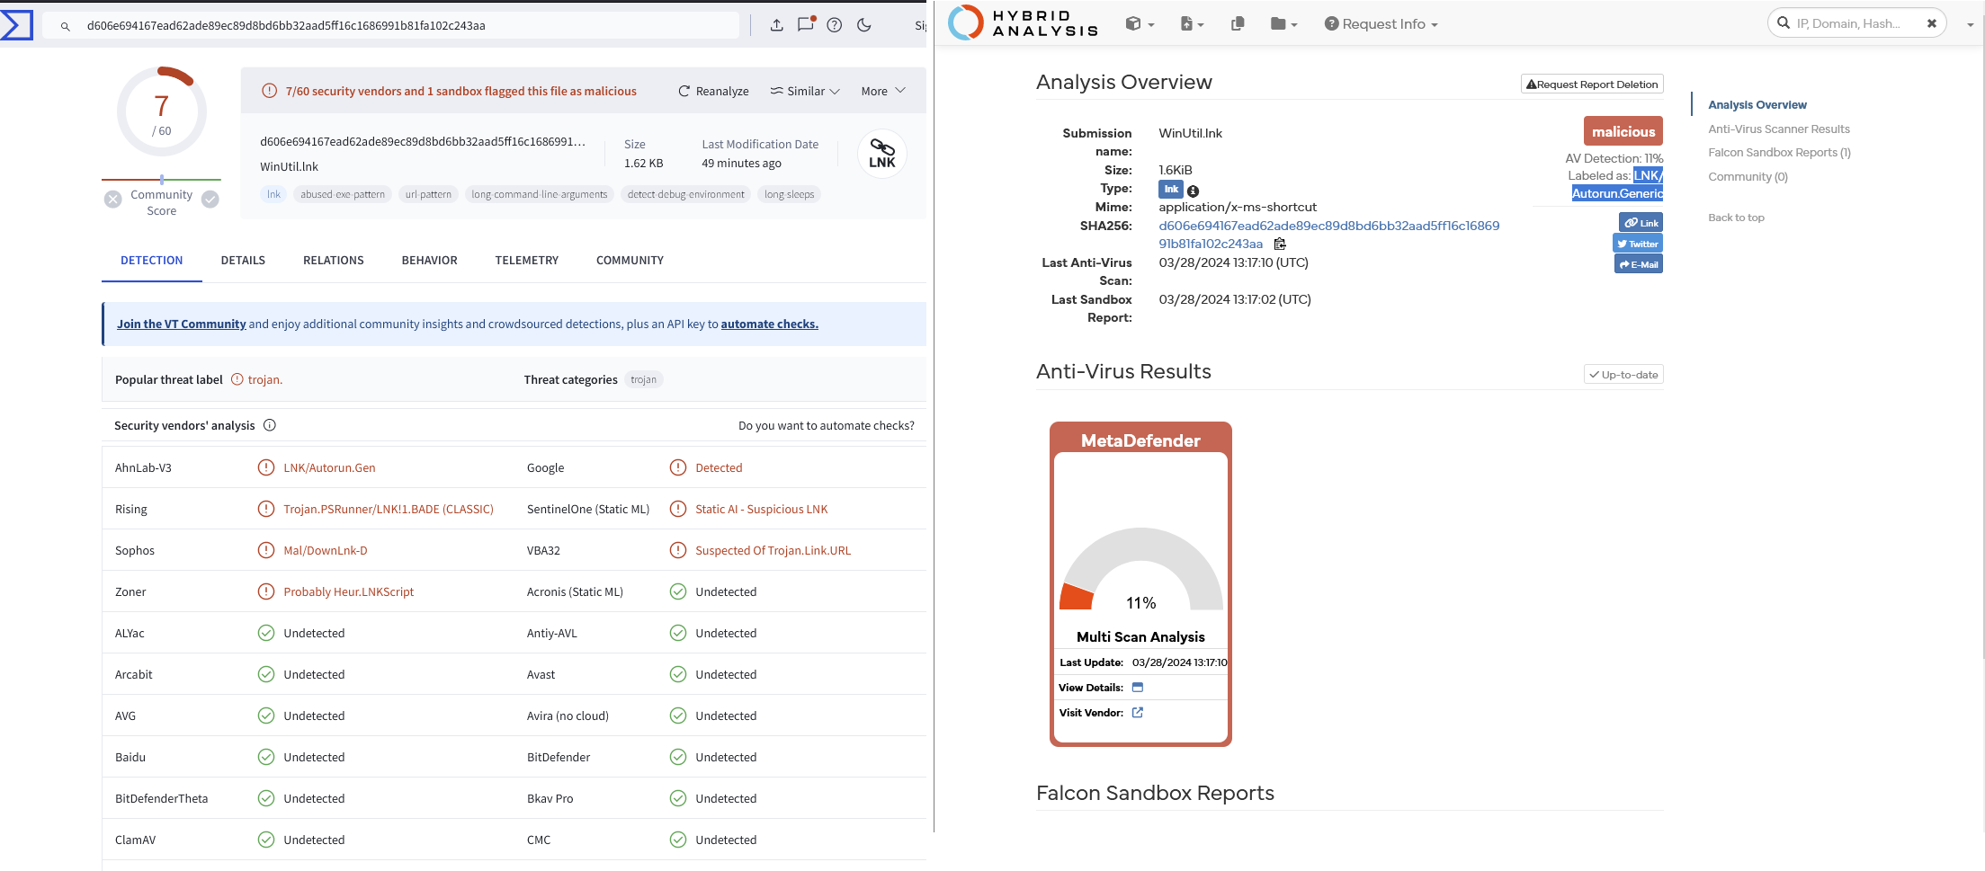The image size is (1985, 871).
Task: Open the caret dropdown next to search
Action: (1970, 25)
